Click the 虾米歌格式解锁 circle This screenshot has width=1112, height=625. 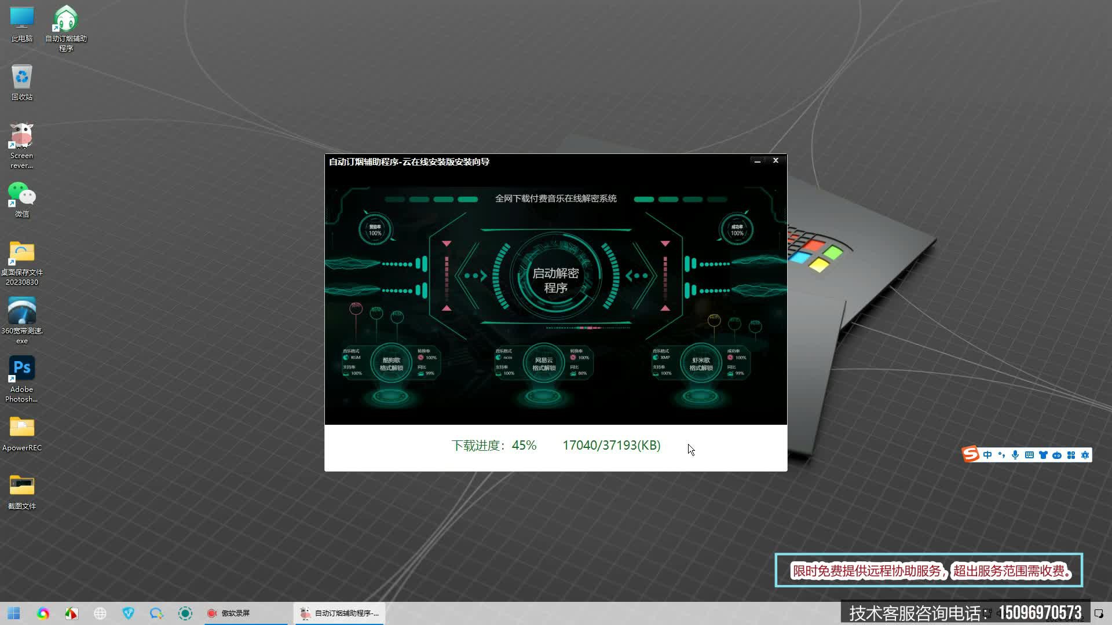click(x=701, y=363)
